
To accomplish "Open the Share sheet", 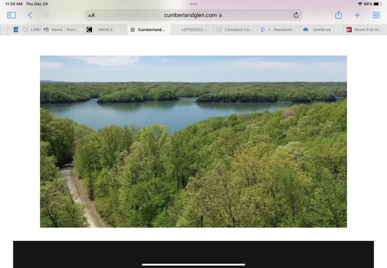I will click(x=338, y=15).
